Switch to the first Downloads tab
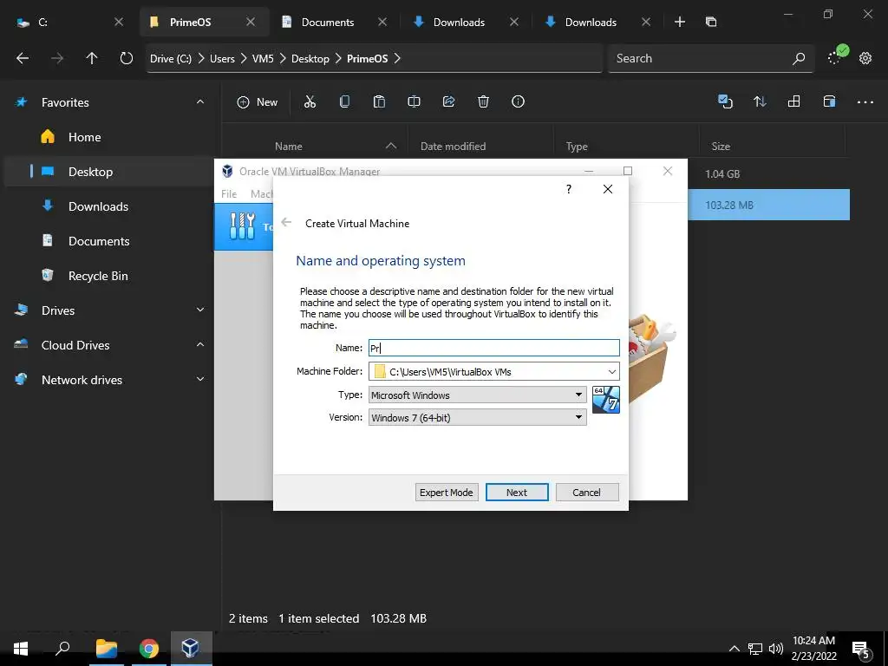 [459, 22]
